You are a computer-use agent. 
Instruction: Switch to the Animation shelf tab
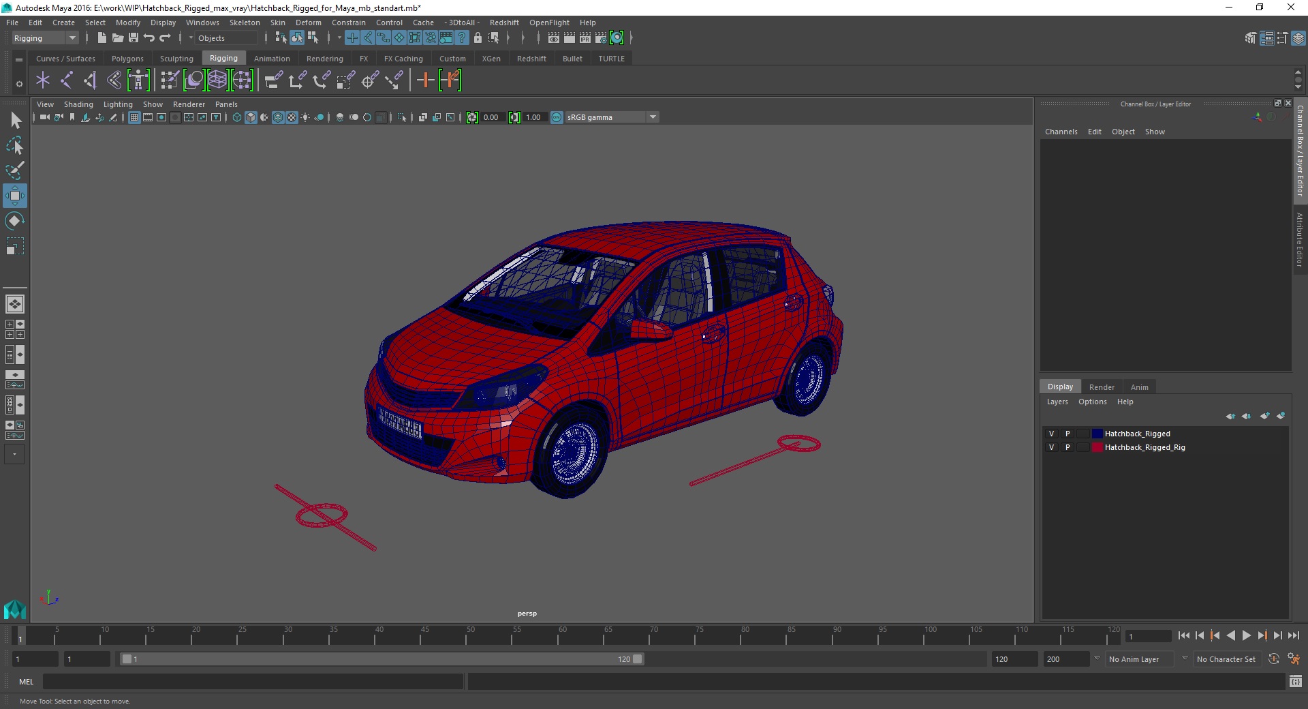point(272,59)
